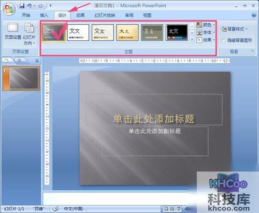Save the presentation via quick access toolbar
Image resolution: width=259 pixels, height=213 pixels.
click(22, 6)
